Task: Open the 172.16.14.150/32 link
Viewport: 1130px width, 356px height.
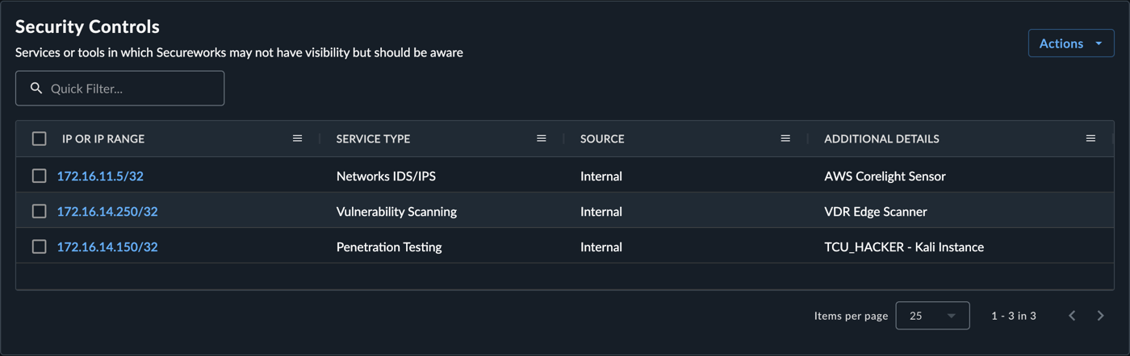Action: pos(107,246)
